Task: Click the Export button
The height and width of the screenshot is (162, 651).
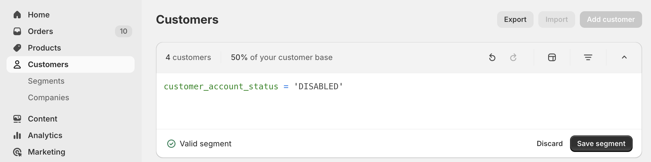Action: [515, 20]
